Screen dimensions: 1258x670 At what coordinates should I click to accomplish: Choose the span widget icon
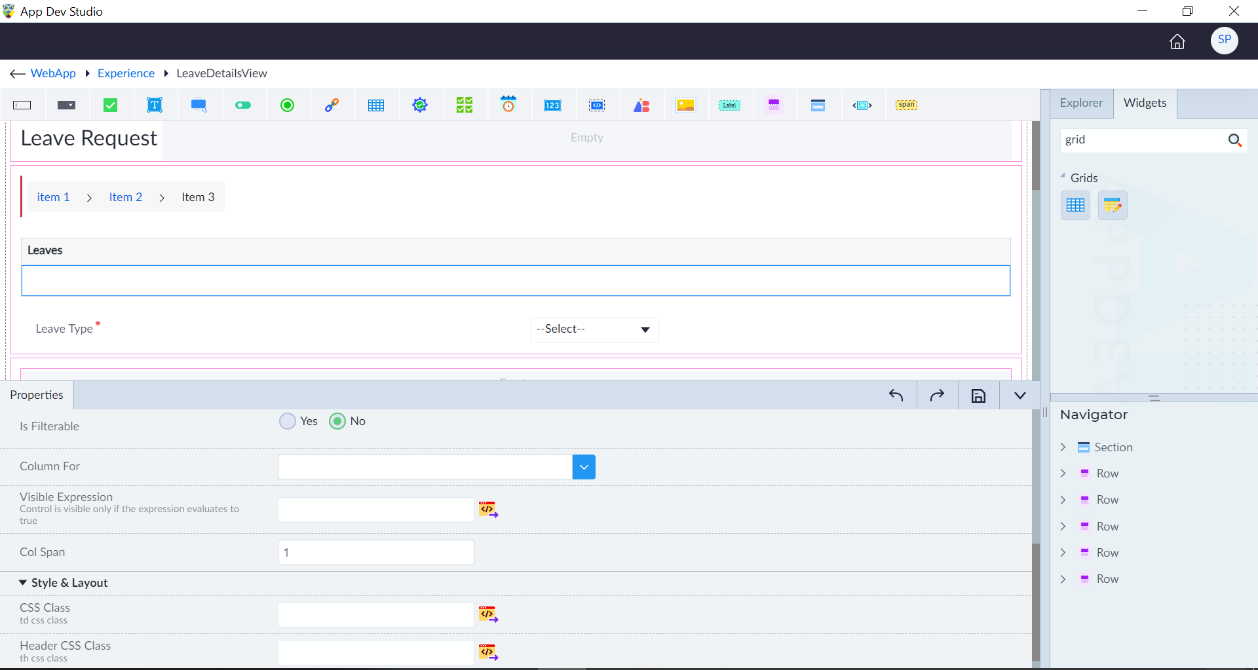coord(907,105)
